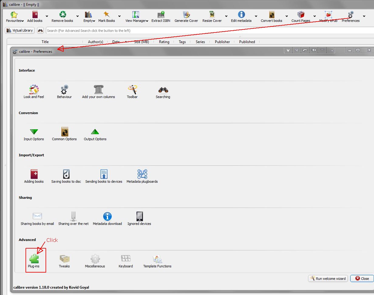Click Add books toolbar button
Image resolution: width=374 pixels, height=295 pixels.
tap(35, 17)
